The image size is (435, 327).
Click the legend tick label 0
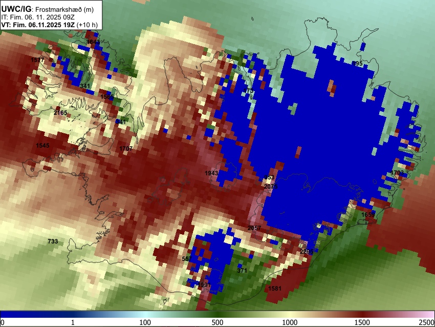tap(3, 322)
